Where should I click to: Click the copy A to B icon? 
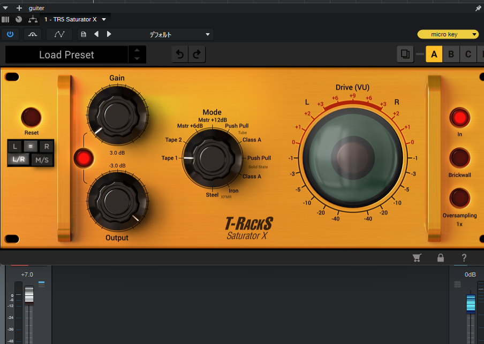(x=405, y=54)
